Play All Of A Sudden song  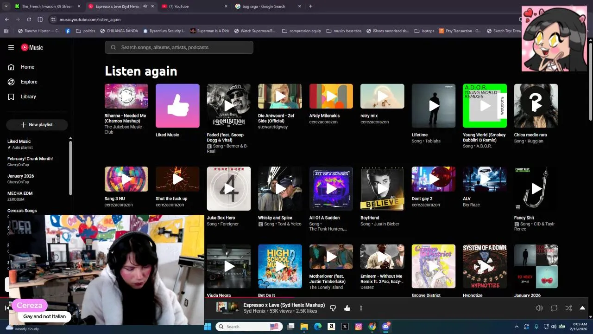(331, 188)
